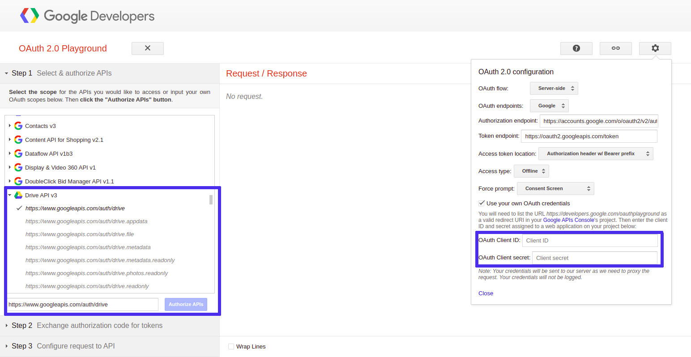Image resolution: width=691 pixels, height=357 pixels.
Task: Select the auth/drive.file scope
Action: click(80, 234)
